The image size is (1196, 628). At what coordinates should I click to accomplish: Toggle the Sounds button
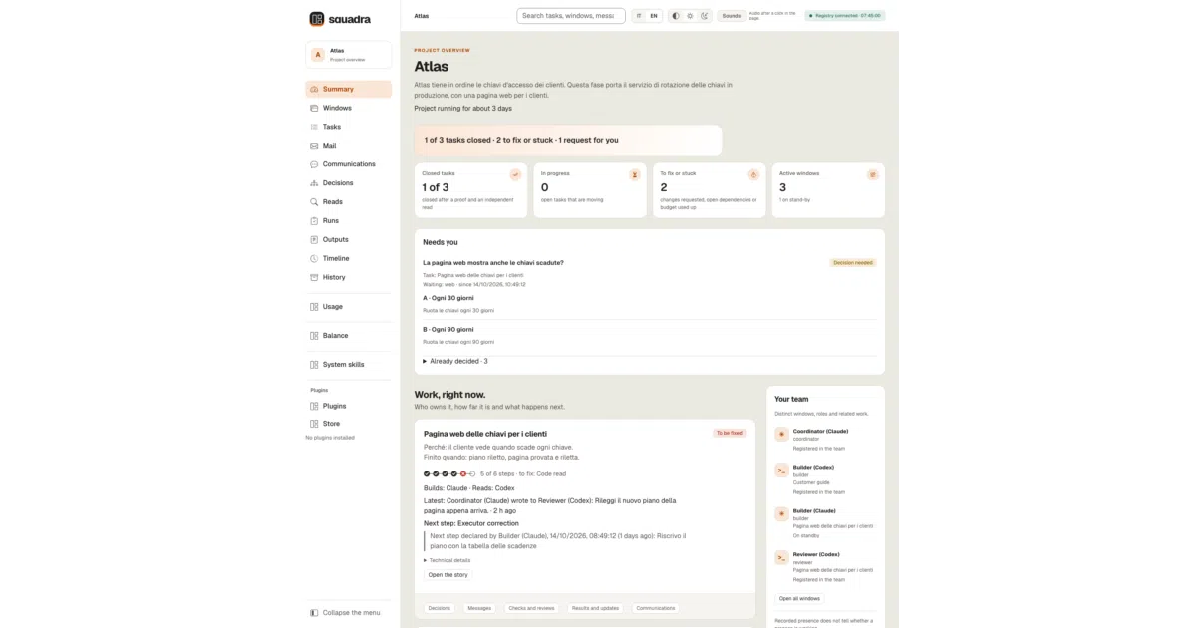(x=732, y=16)
